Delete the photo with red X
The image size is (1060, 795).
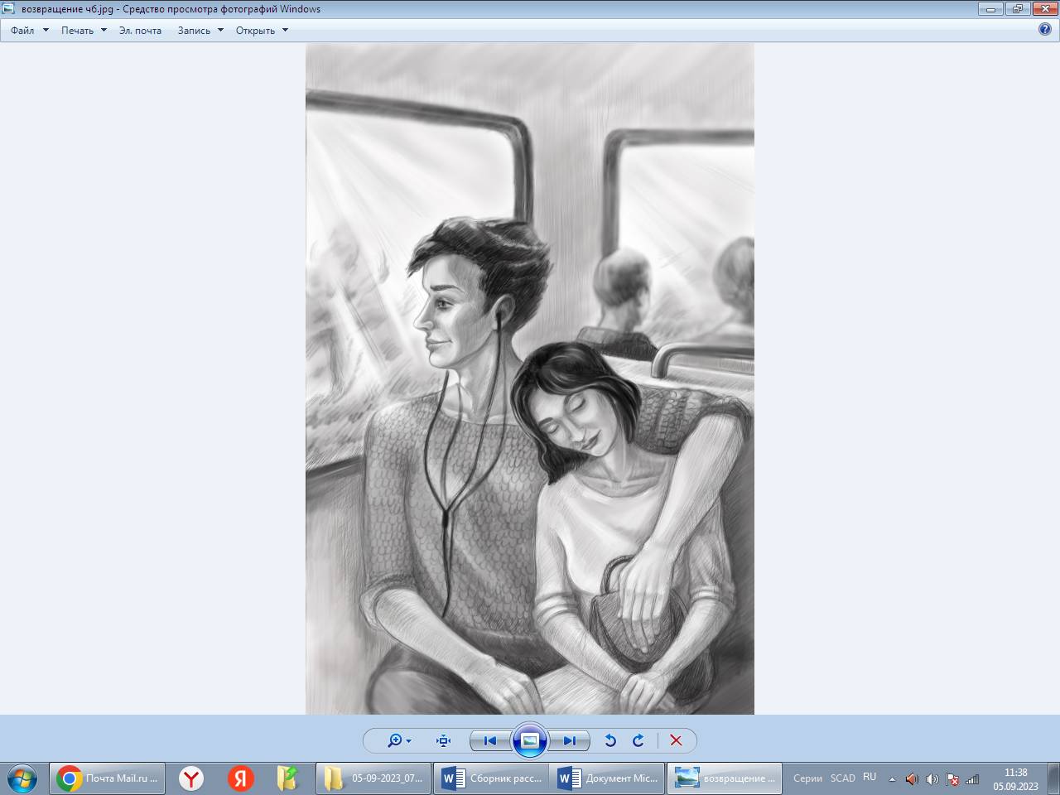point(676,740)
